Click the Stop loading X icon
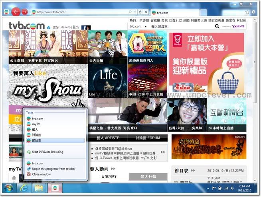 146,12
